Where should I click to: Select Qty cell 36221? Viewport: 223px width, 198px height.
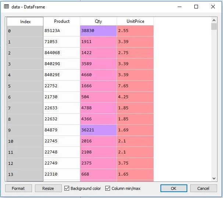[x=98, y=130]
